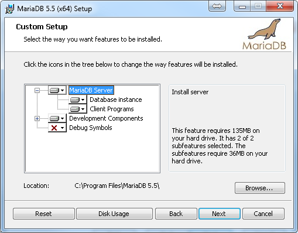
Task: Browse for install location
Action: (260, 188)
